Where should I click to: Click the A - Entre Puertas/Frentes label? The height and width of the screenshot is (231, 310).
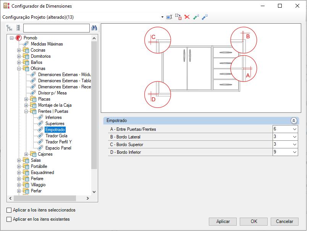coord(133,129)
